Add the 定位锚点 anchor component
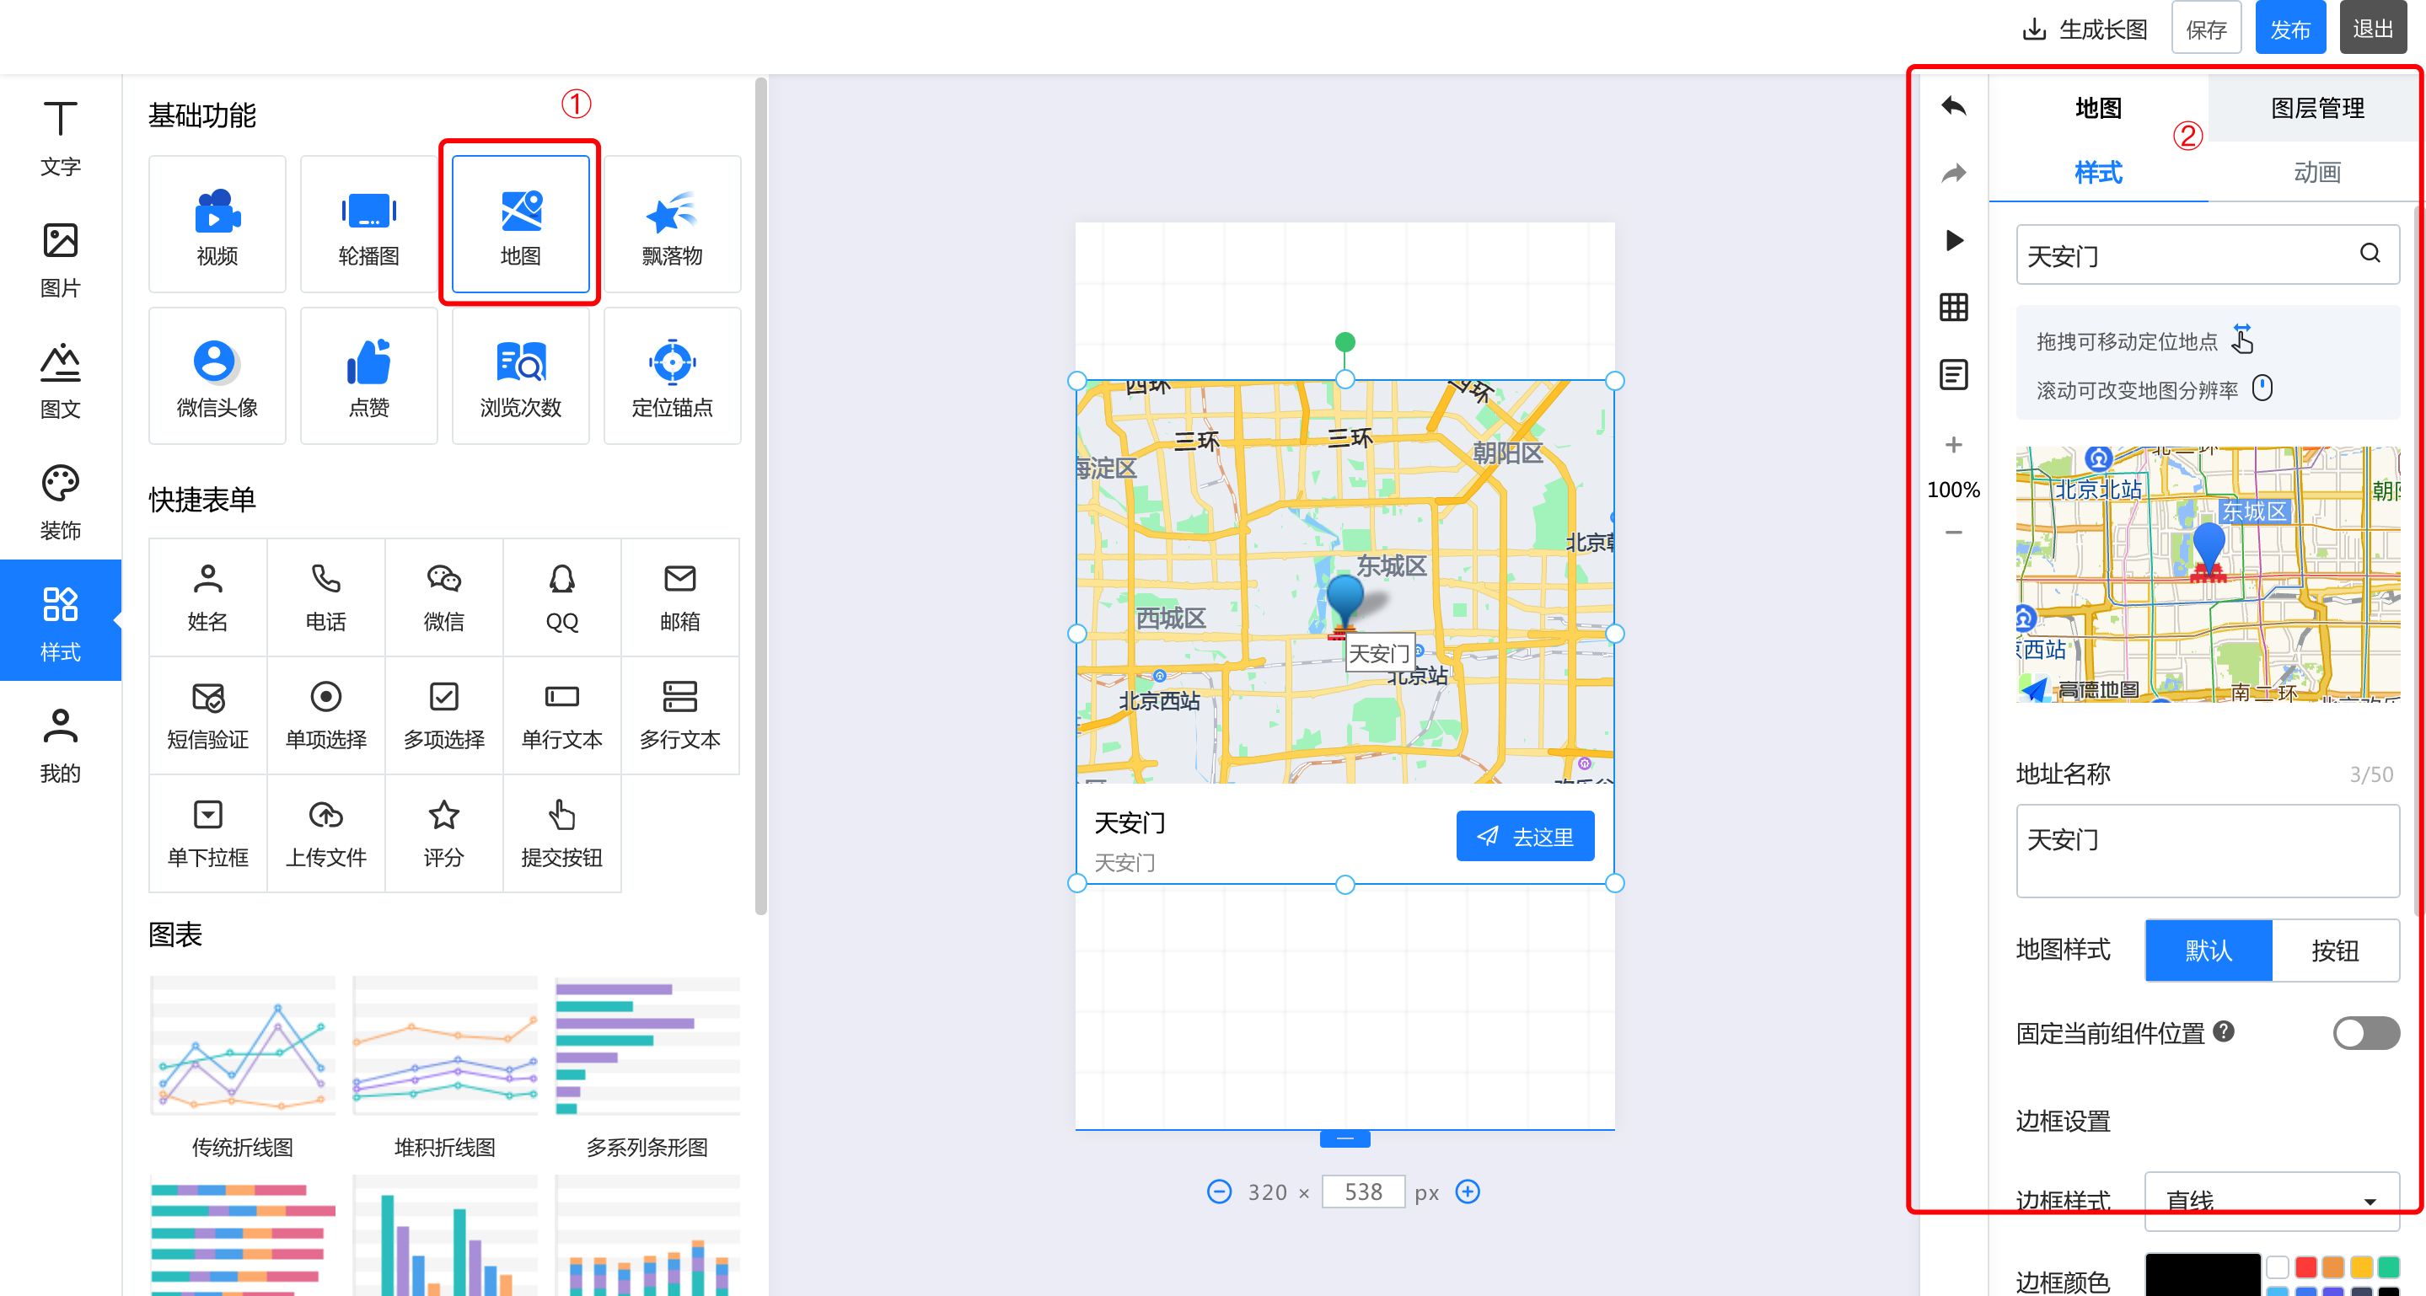Viewport: 2426px width, 1296px height. tap(672, 376)
